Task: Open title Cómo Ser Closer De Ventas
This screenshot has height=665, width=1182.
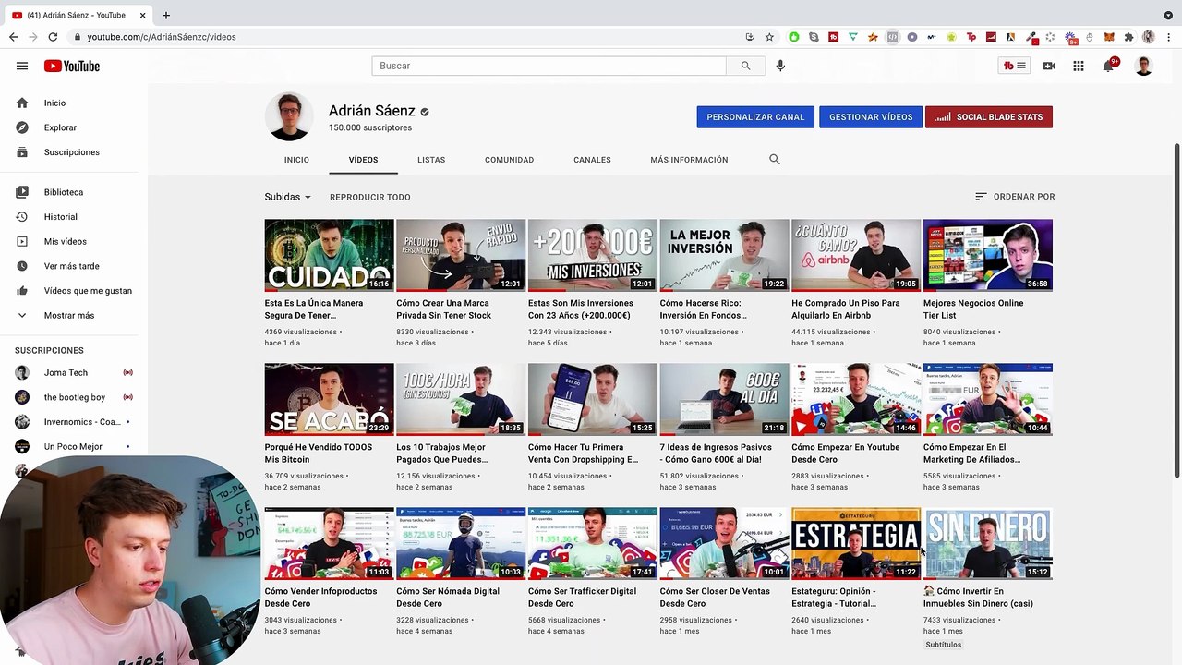Action: click(715, 598)
